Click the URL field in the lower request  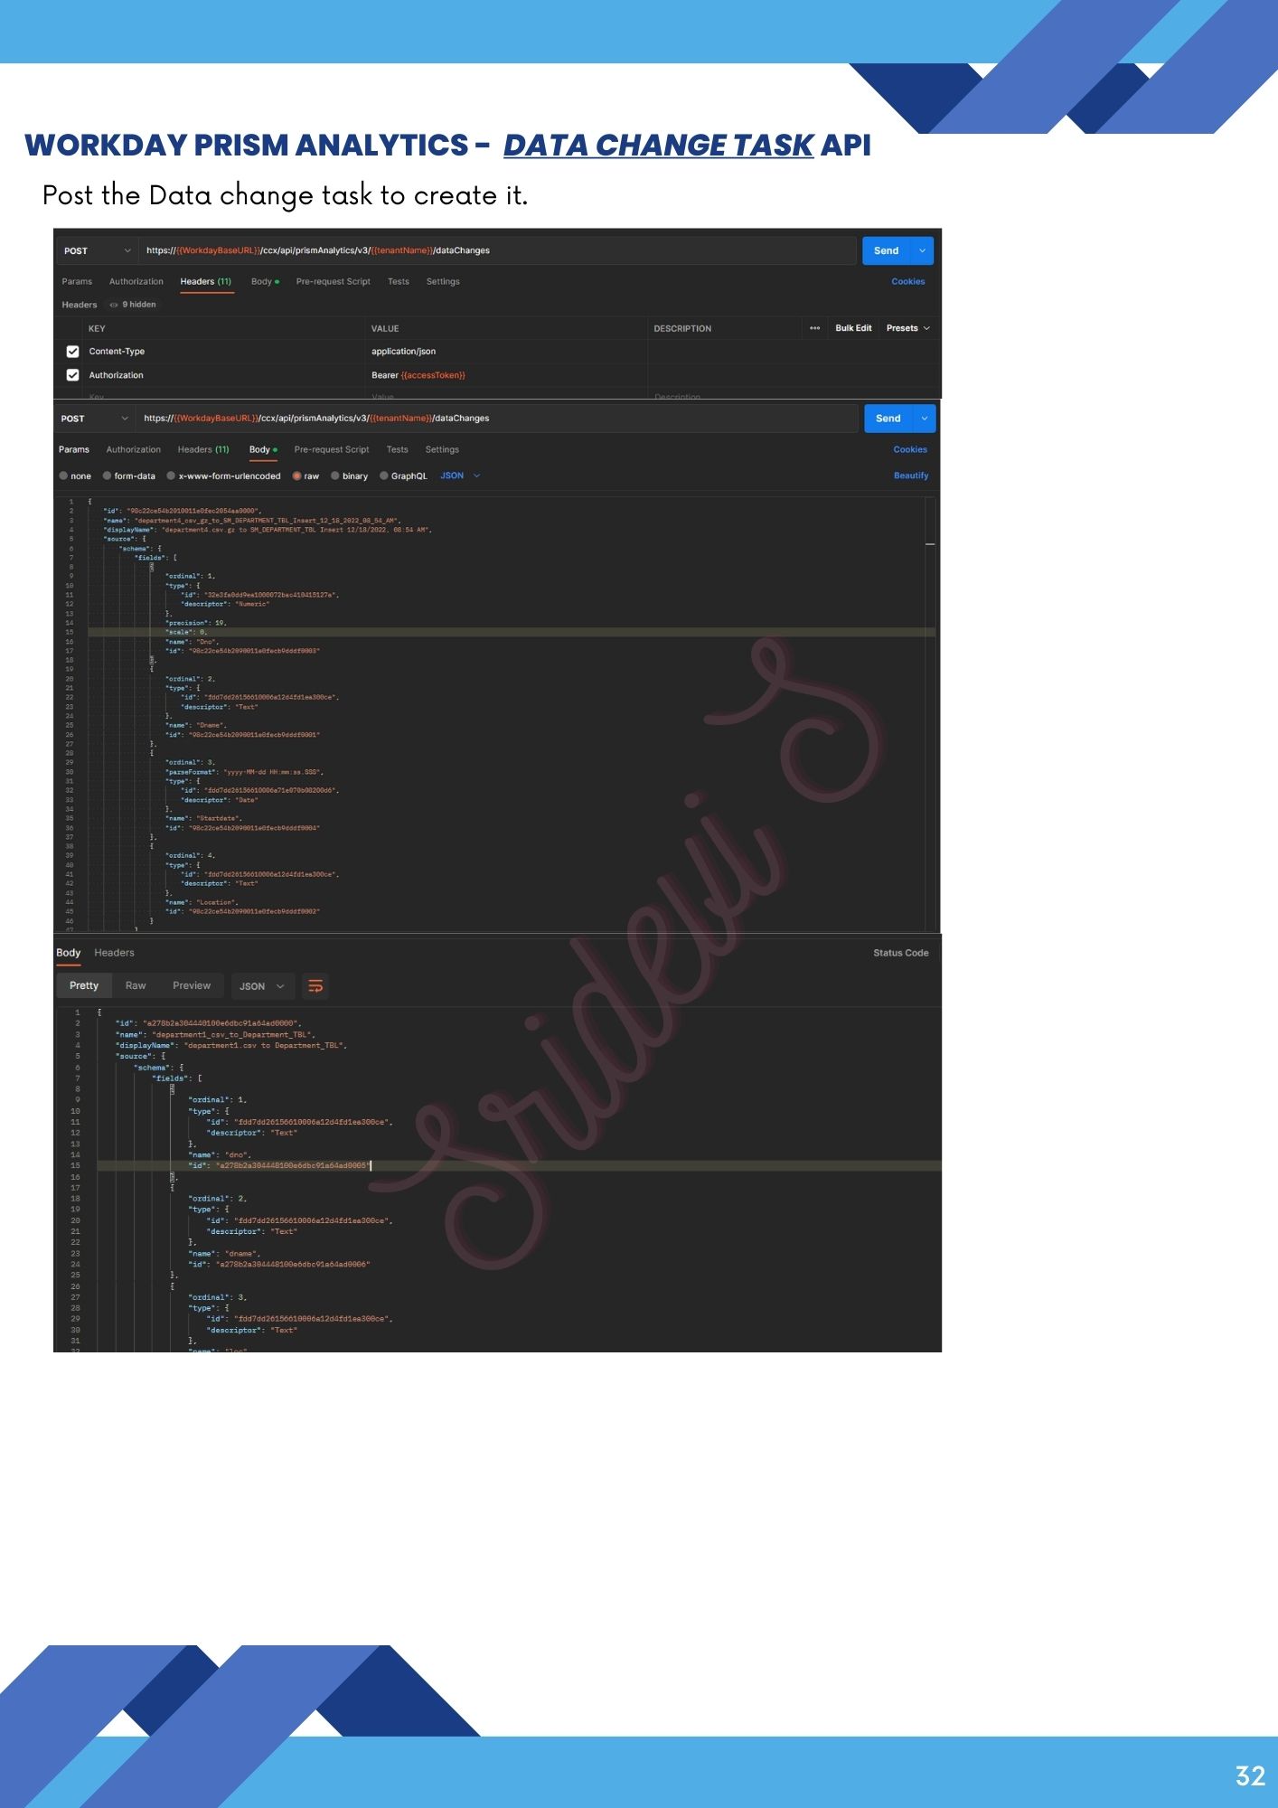point(496,419)
